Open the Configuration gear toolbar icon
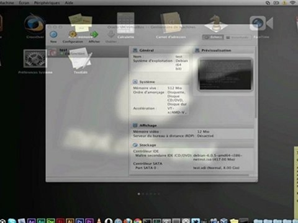Viewport: 298px width, 223px height. point(73,34)
